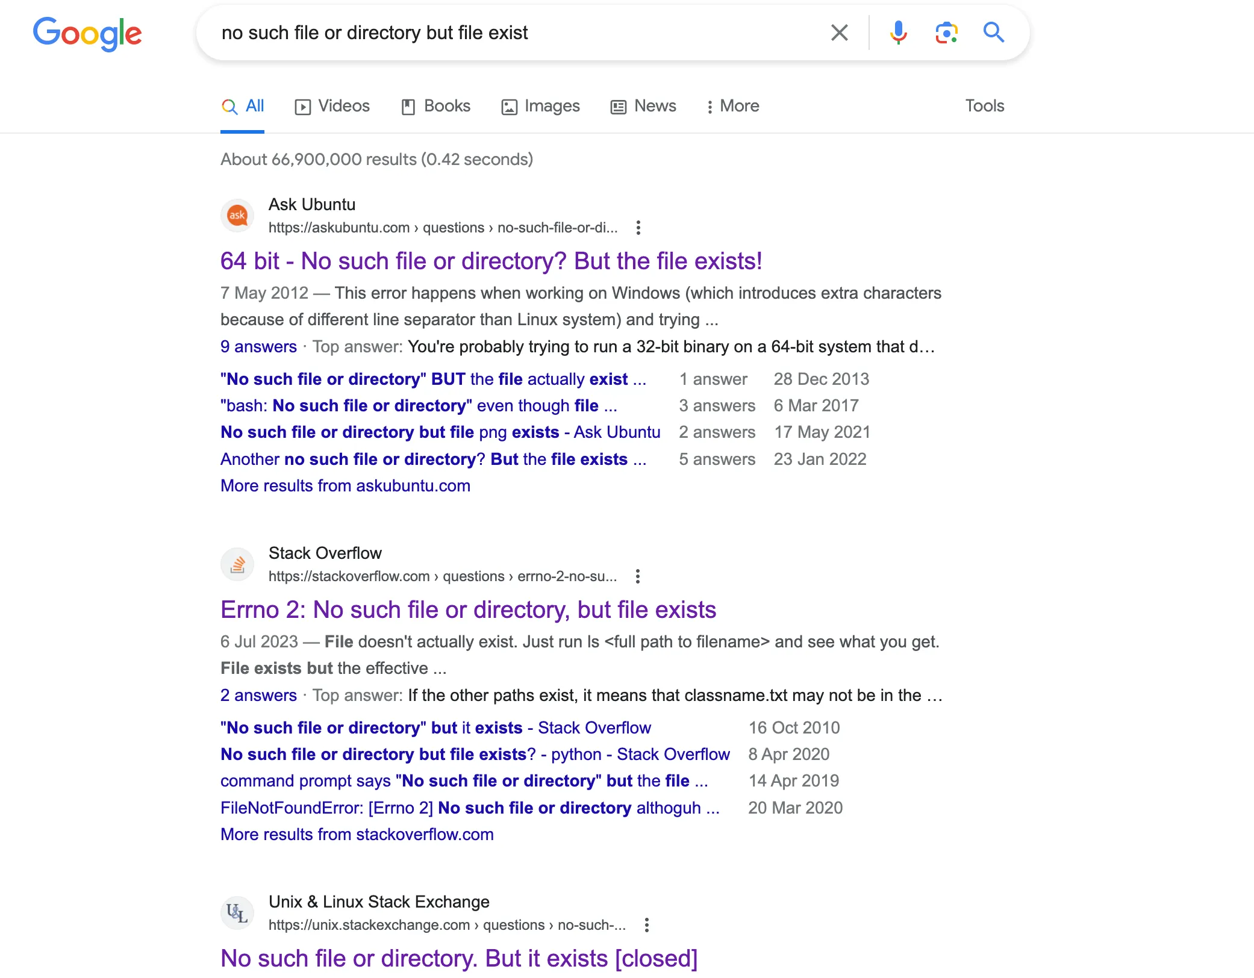The width and height of the screenshot is (1254, 978).
Task: Clear the search query with X button
Action: pyautogui.click(x=840, y=34)
